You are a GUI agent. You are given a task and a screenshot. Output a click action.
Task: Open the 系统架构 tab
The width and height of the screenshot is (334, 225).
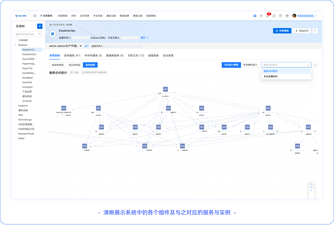(54, 55)
